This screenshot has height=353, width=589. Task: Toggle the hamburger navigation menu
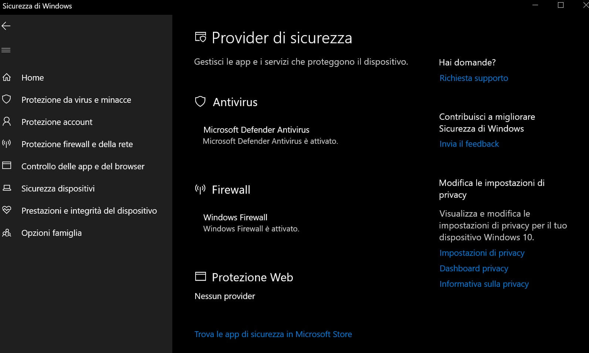click(6, 50)
